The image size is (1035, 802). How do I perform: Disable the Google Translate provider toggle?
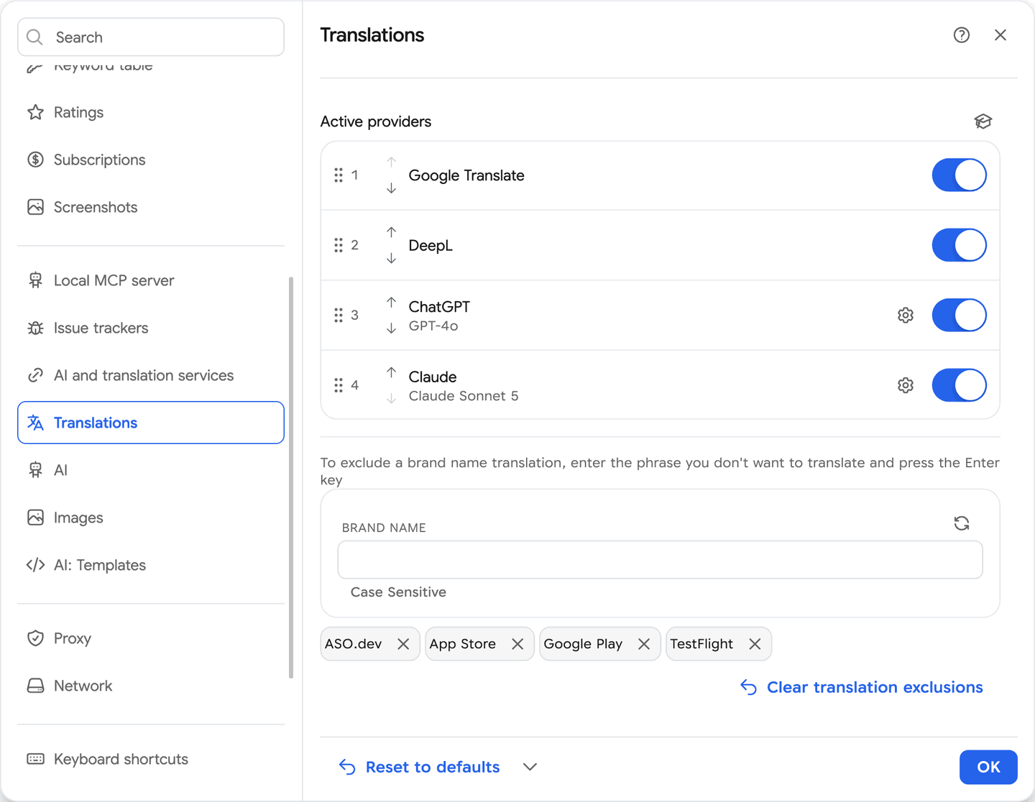point(959,175)
